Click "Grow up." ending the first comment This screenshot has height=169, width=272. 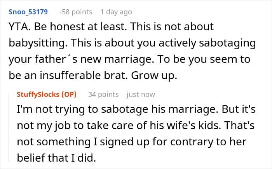click(154, 76)
